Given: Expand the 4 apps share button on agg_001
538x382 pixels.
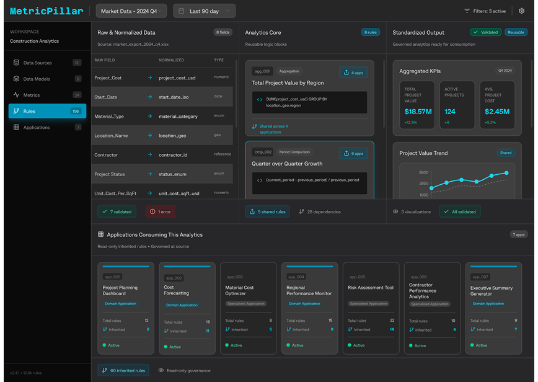Looking at the screenshot, I should pyautogui.click(x=353, y=73).
